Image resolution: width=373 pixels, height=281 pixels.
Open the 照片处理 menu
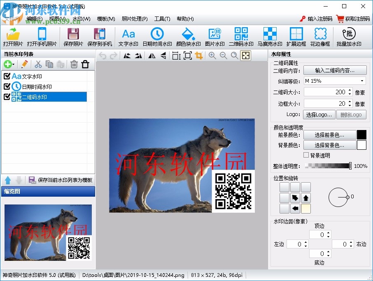(134, 19)
